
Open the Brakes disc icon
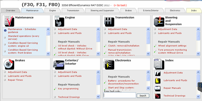point(9,64)
